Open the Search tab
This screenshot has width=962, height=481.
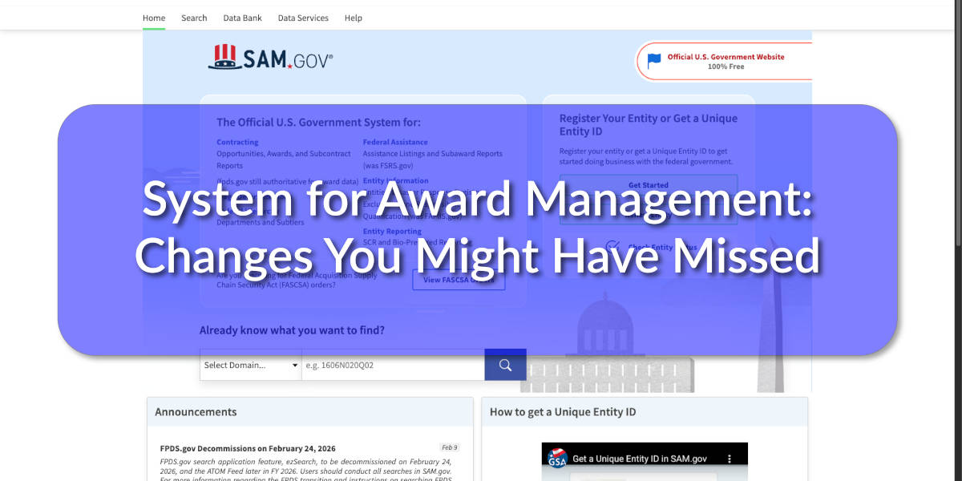(x=194, y=18)
